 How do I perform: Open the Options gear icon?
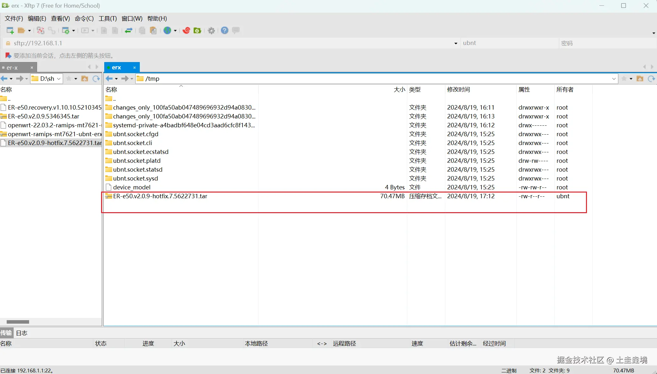click(x=211, y=30)
